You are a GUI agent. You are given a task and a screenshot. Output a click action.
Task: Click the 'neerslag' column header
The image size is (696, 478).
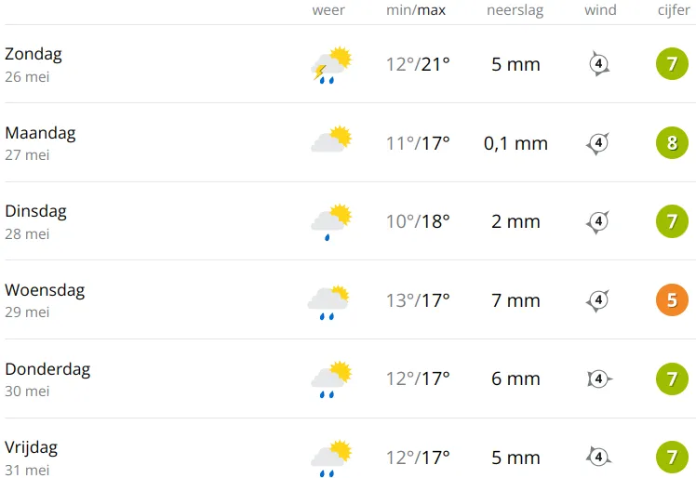(x=515, y=10)
